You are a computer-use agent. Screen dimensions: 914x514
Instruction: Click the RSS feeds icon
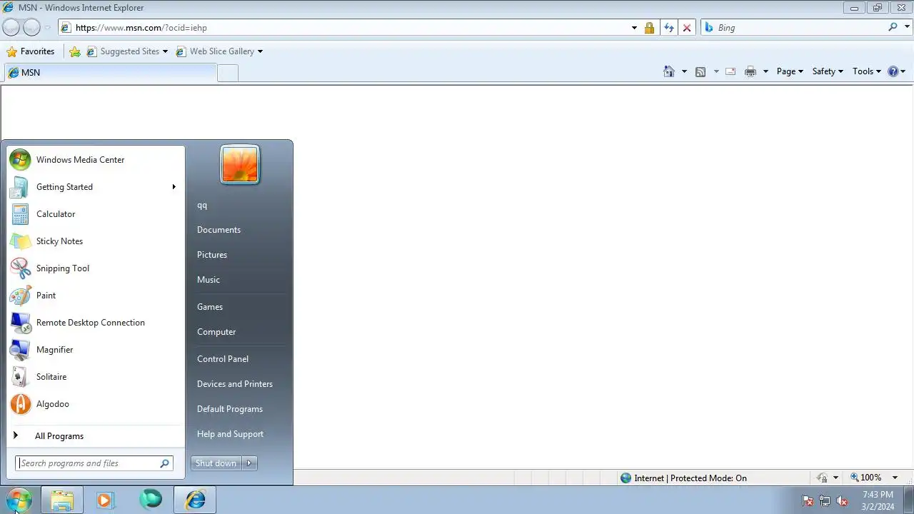[x=700, y=71]
